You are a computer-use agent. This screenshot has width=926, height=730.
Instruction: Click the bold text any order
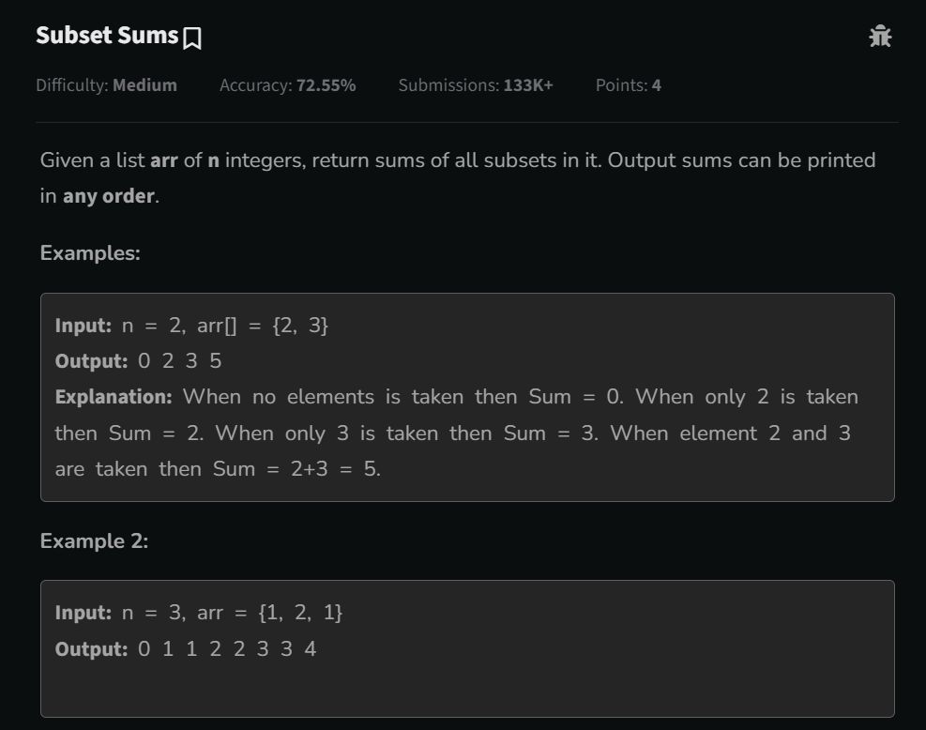coord(109,195)
